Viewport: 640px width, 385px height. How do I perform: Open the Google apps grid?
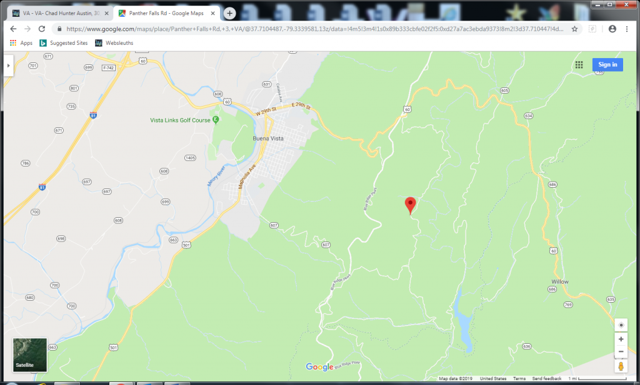click(x=579, y=64)
